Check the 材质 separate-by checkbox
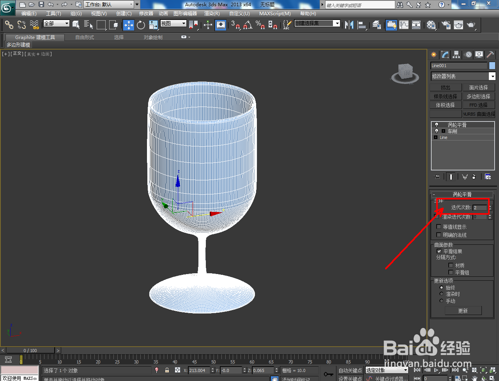The width and height of the screenshot is (499, 381). click(451, 265)
